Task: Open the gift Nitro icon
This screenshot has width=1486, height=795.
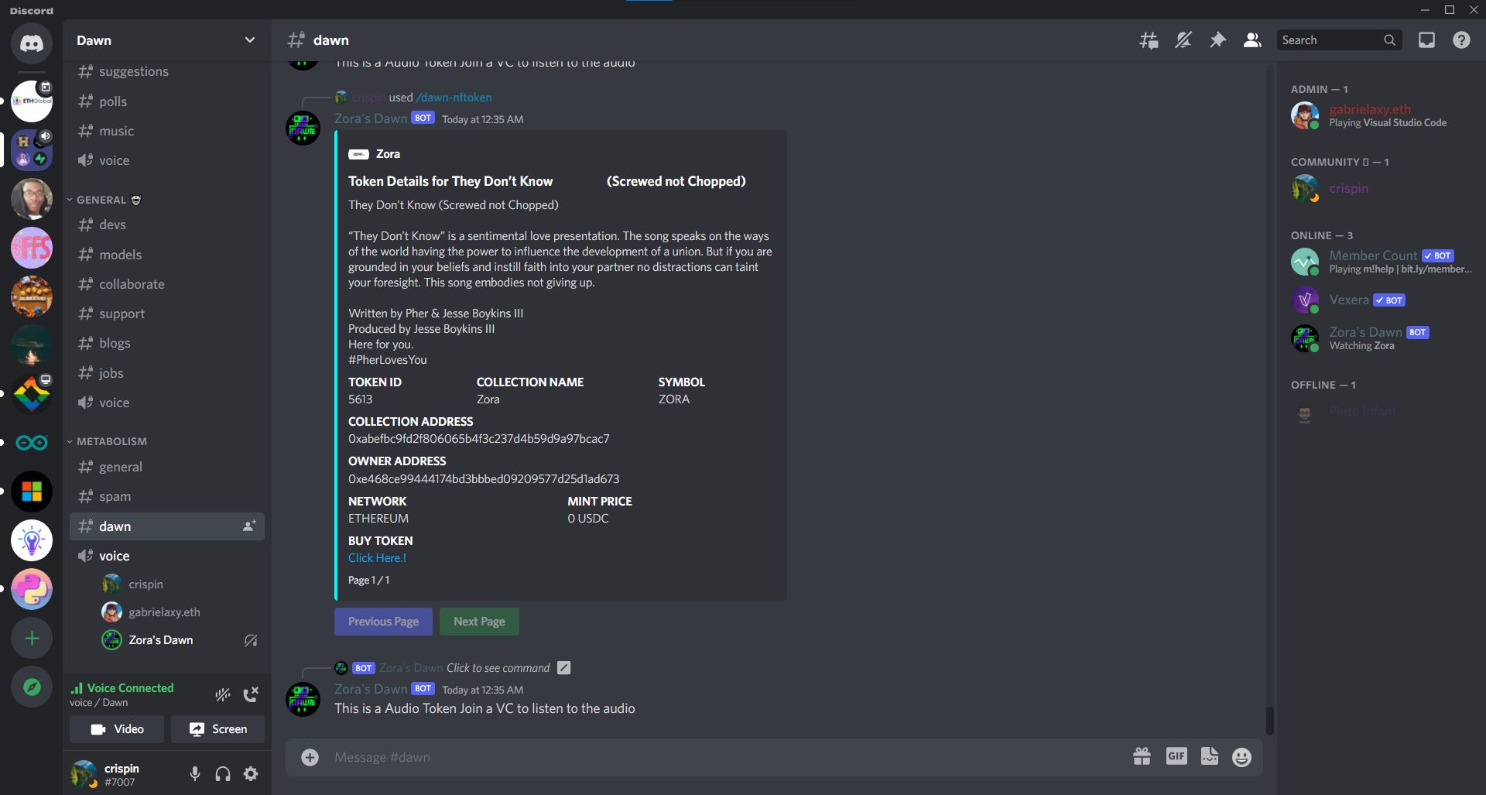Action: (1142, 756)
